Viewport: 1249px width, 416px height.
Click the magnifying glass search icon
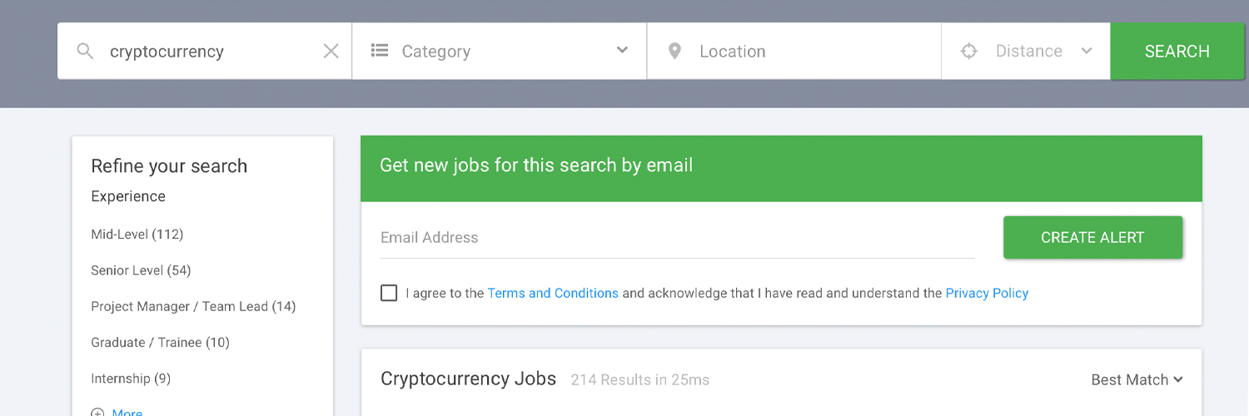[x=85, y=52]
